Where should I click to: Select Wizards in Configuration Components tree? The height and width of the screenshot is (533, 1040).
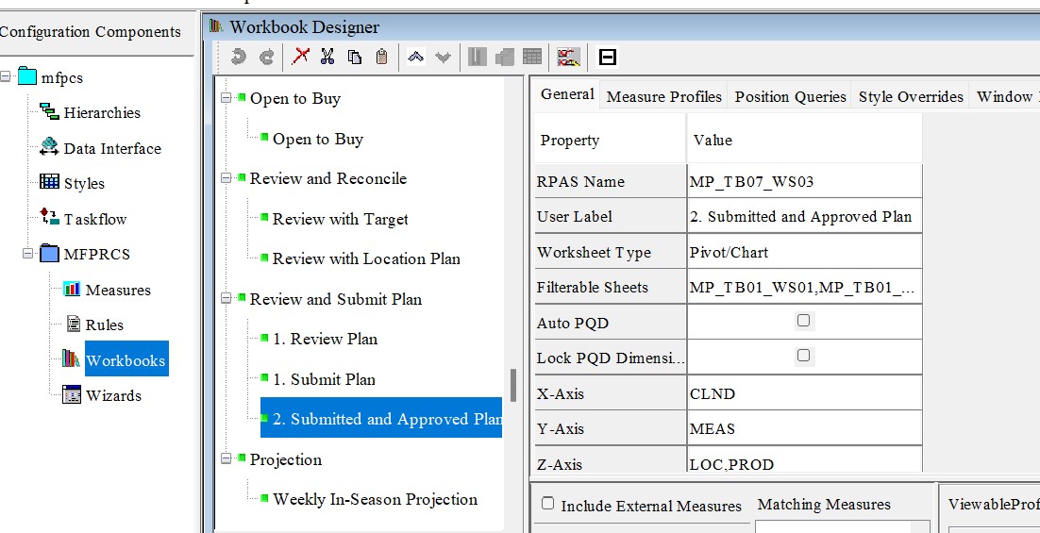[x=113, y=395]
